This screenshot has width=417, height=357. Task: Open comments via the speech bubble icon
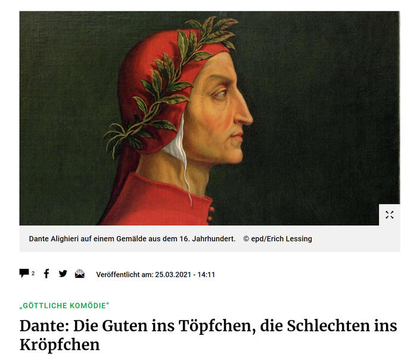click(x=24, y=273)
